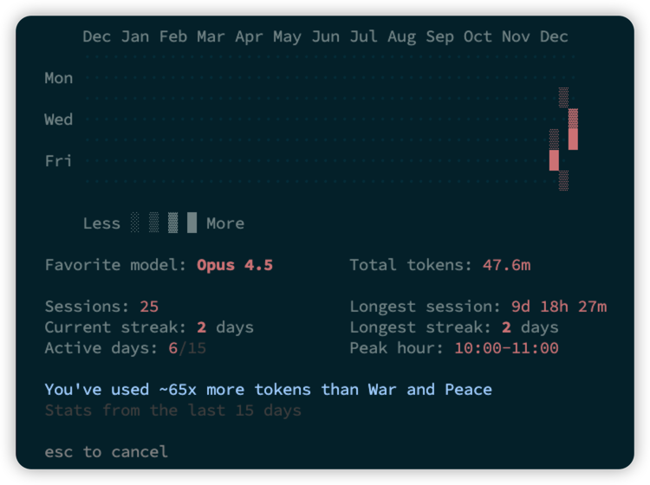Click the 'Total tokens: 47.6m' value

[x=506, y=265]
